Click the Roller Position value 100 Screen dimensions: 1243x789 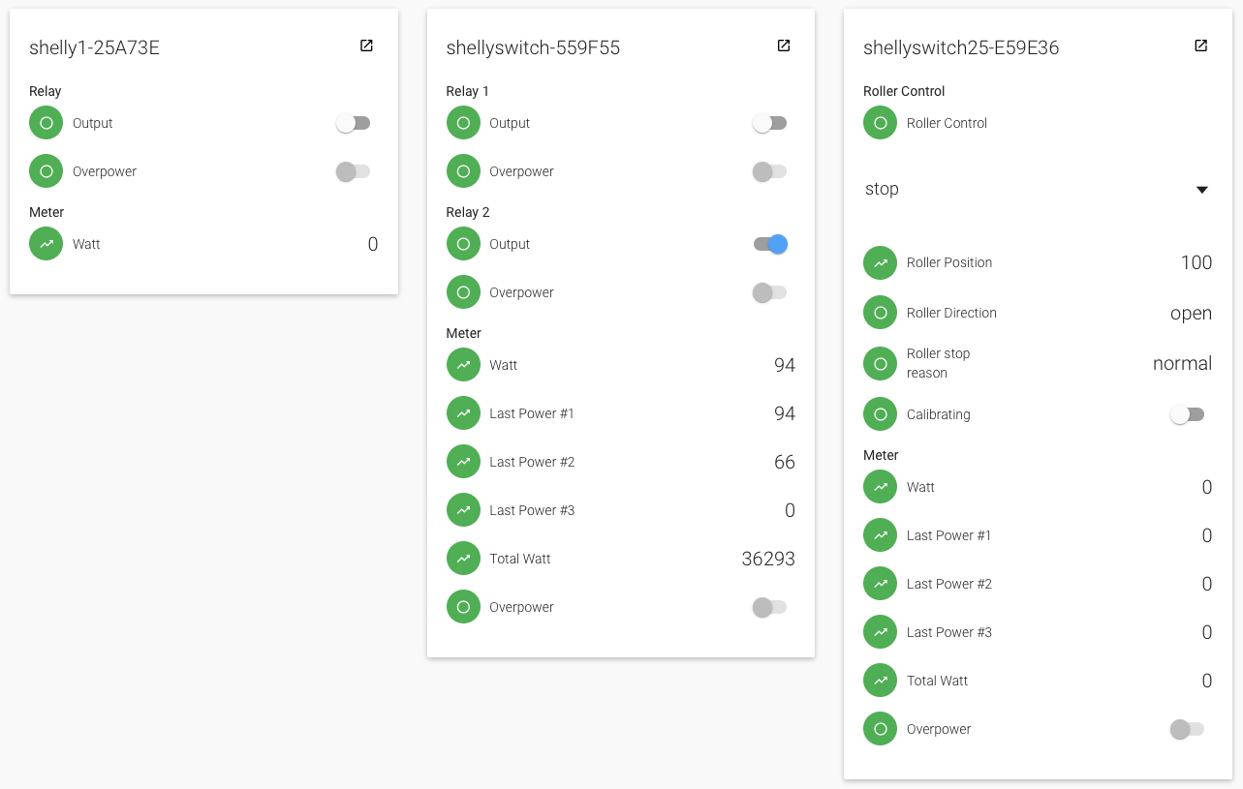click(1196, 262)
